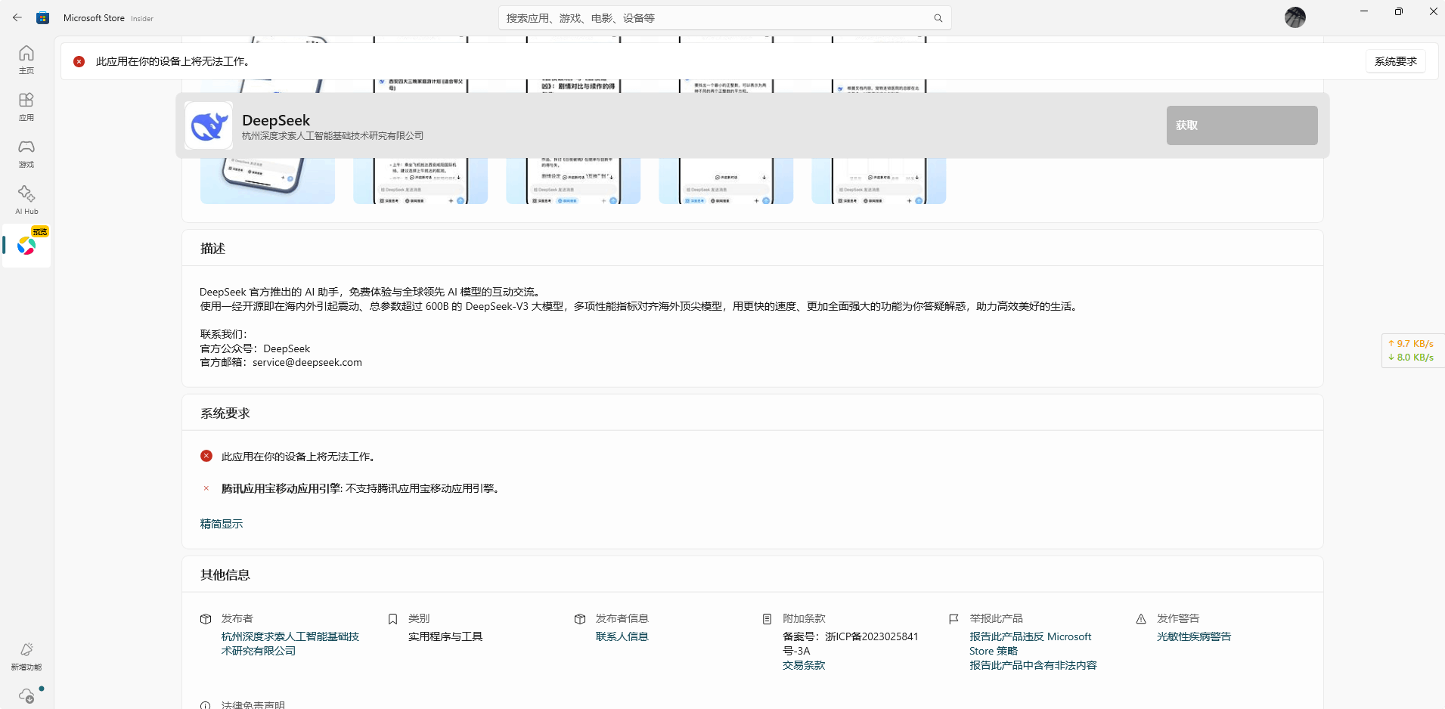Open the 应用 apps section
Screen dimensions: 1445x709
26,107
